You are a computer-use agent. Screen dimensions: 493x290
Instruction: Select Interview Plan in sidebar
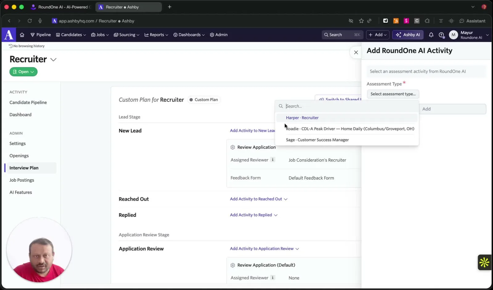pyautogui.click(x=30, y=168)
